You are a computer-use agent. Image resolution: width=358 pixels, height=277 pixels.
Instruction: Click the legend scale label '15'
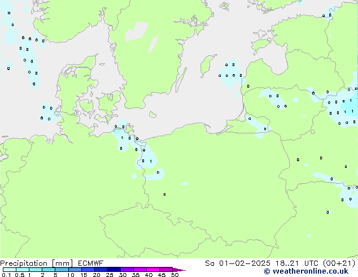point(84,275)
